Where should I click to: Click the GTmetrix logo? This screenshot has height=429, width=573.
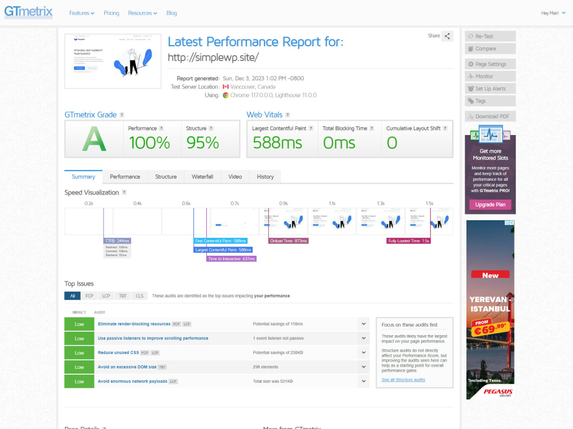(x=29, y=11)
